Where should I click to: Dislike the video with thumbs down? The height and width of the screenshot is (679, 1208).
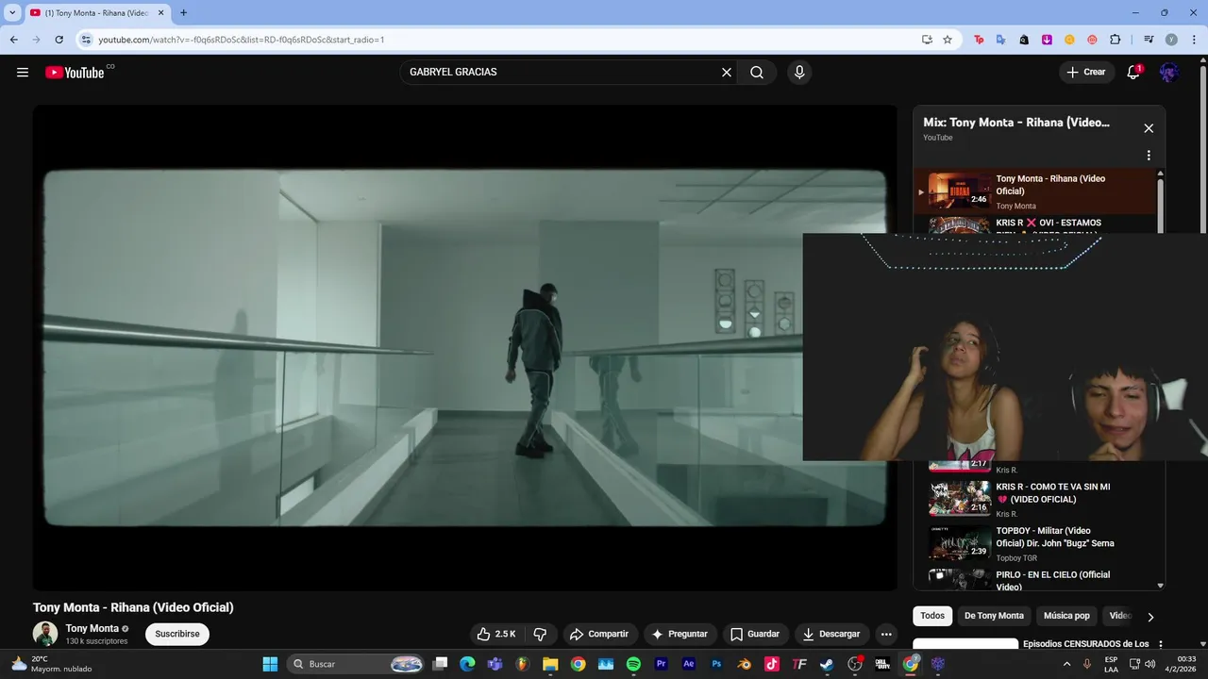(540, 634)
